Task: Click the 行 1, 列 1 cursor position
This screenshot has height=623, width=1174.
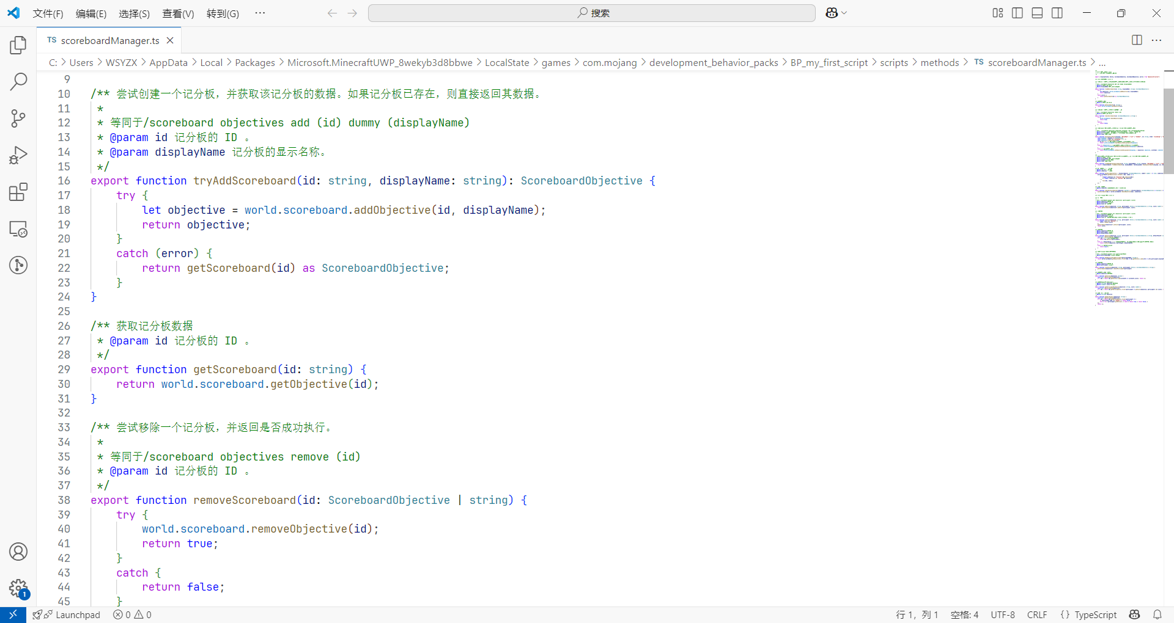Action: pyautogui.click(x=917, y=614)
